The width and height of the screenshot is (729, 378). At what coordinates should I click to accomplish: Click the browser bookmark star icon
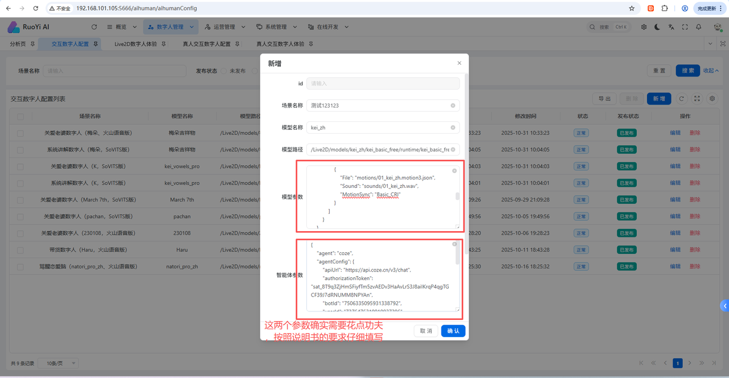coord(632,9)
